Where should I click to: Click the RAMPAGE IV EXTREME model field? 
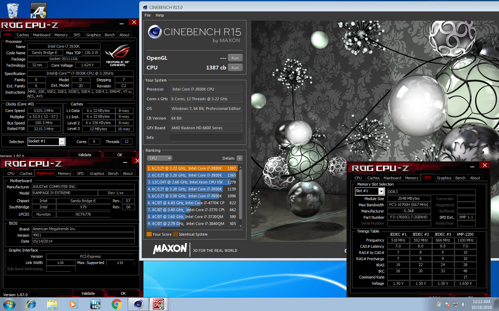(x=64, y=193)
